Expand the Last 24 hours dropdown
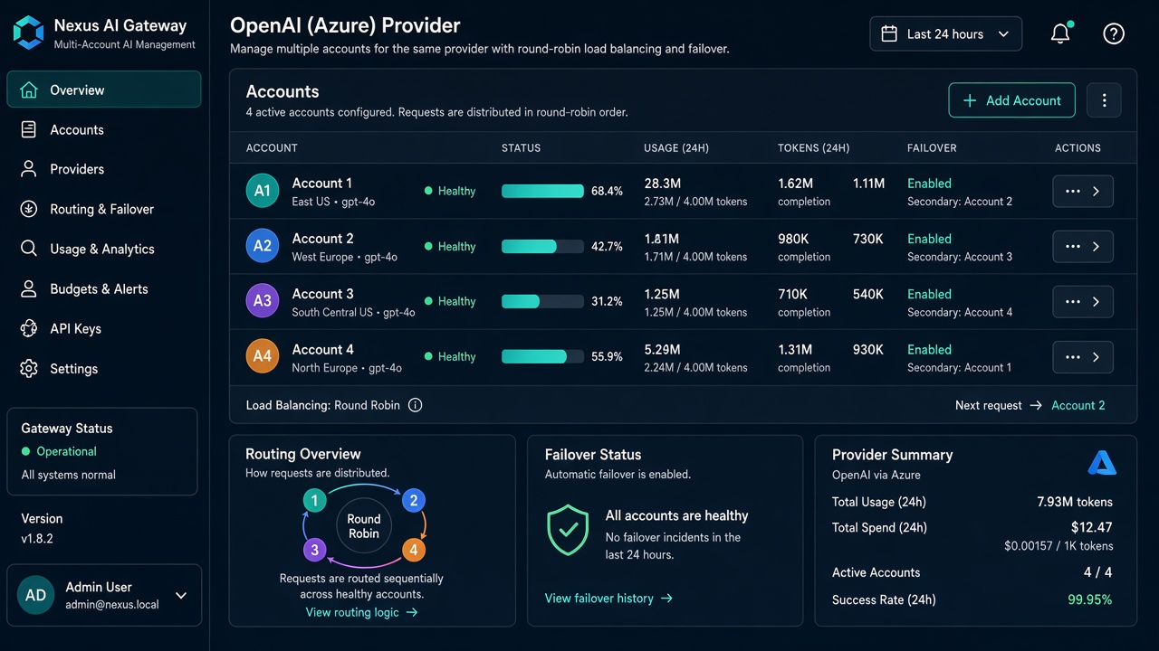 point(945,33)
